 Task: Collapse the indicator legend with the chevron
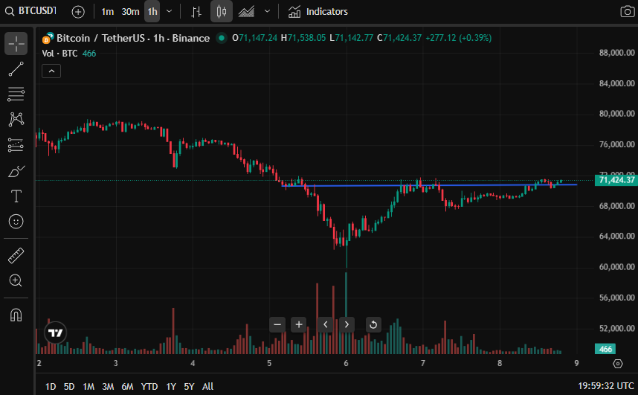click(x=51, y=71)
